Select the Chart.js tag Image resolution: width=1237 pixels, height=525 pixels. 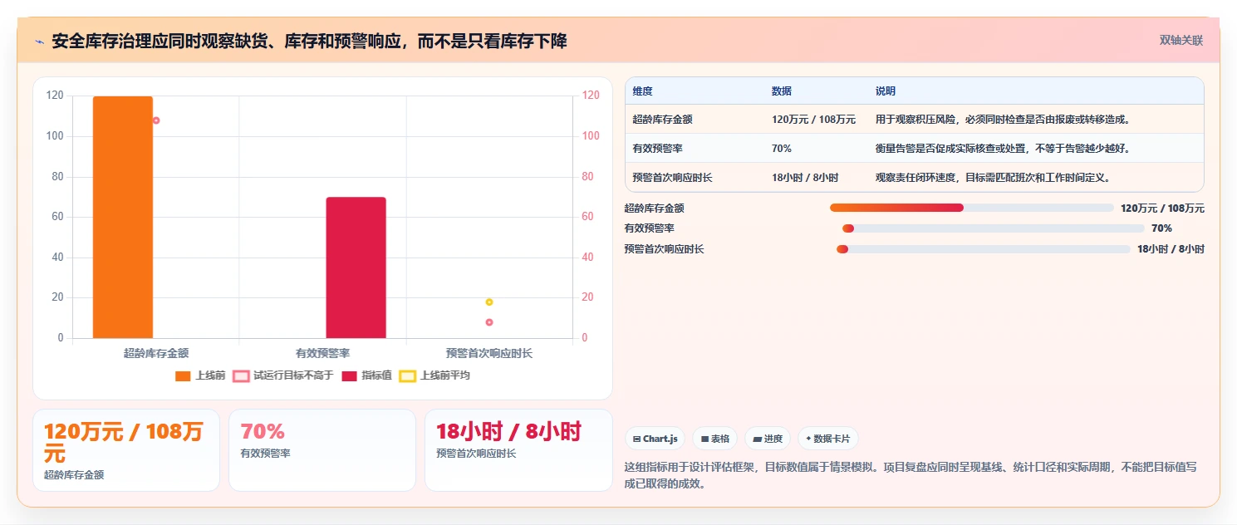pos(655,439)
